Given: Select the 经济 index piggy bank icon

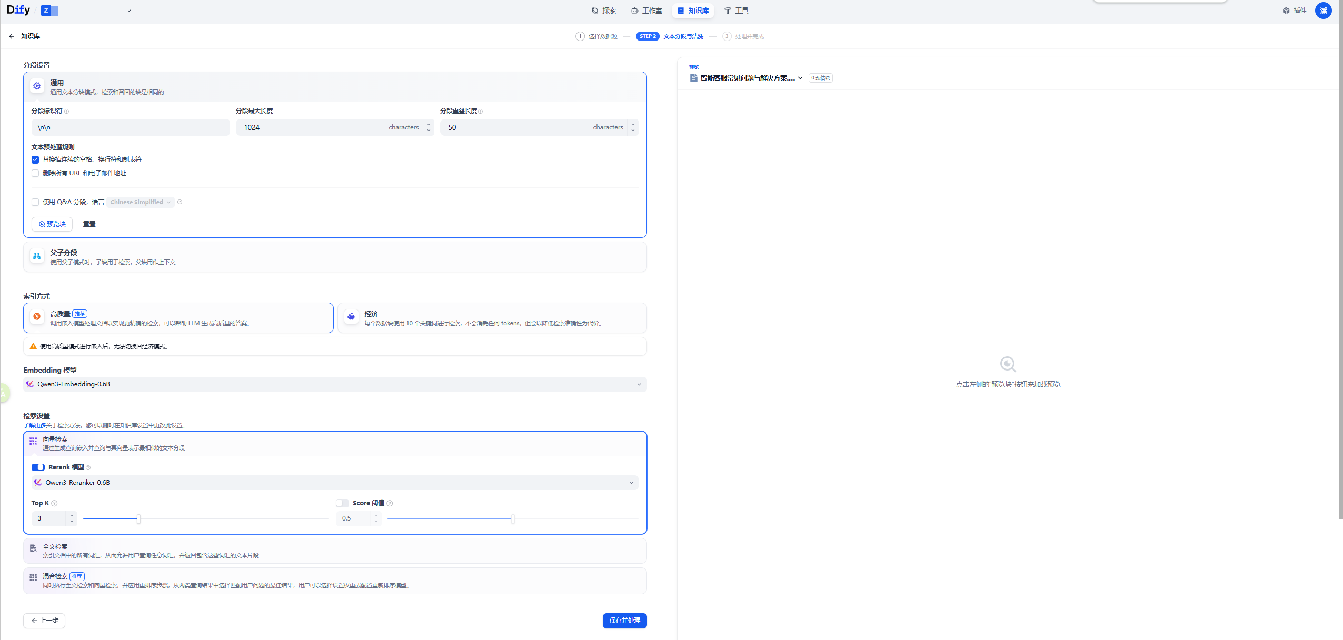Looking at the screenshot, I should tap(351, 316).
